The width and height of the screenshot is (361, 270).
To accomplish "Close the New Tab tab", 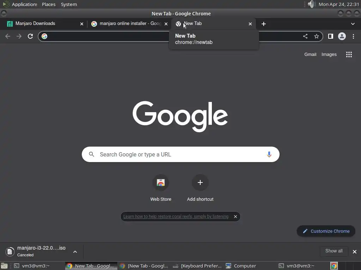I will point(250,24).
